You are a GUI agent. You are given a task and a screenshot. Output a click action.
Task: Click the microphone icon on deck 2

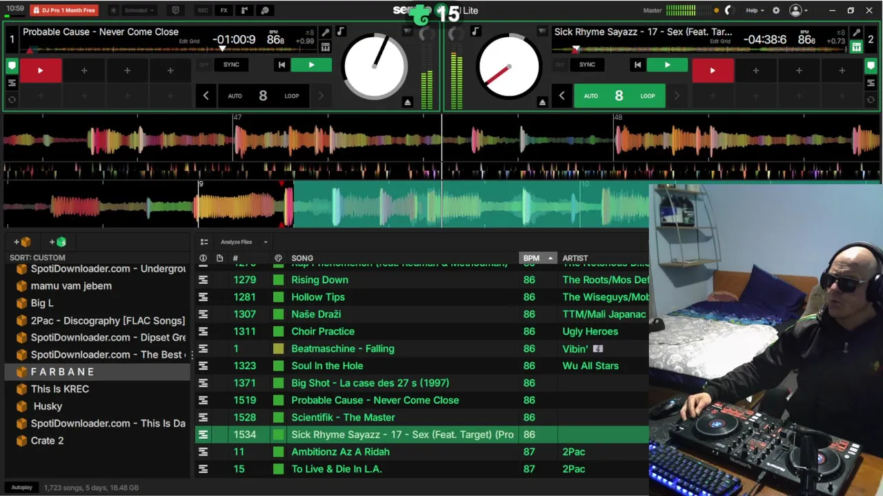[x=857, y=33]
